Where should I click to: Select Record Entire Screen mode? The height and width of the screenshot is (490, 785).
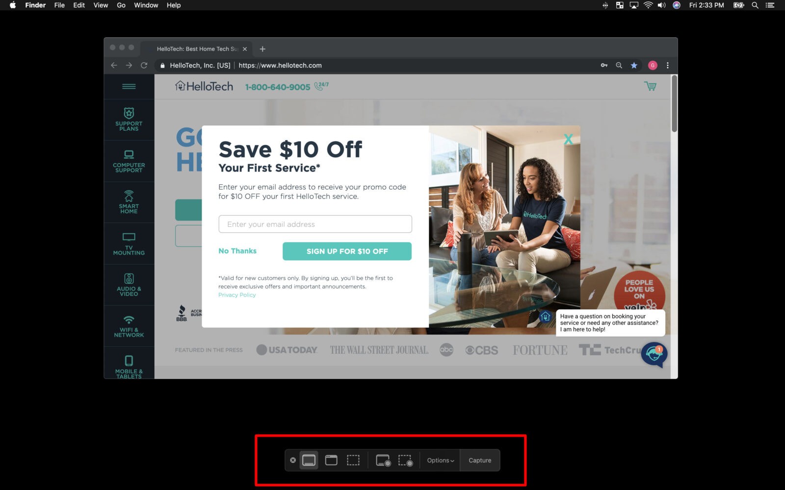[x=383, y=461]
